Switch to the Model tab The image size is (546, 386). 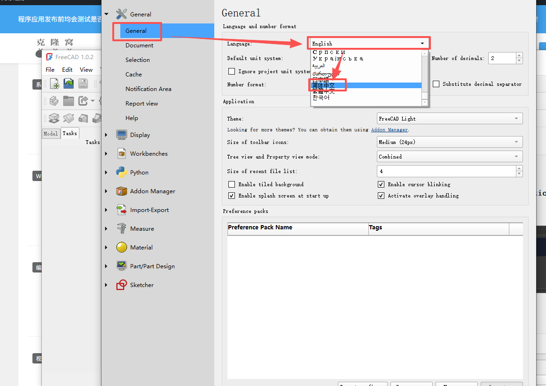coord(51,134)
